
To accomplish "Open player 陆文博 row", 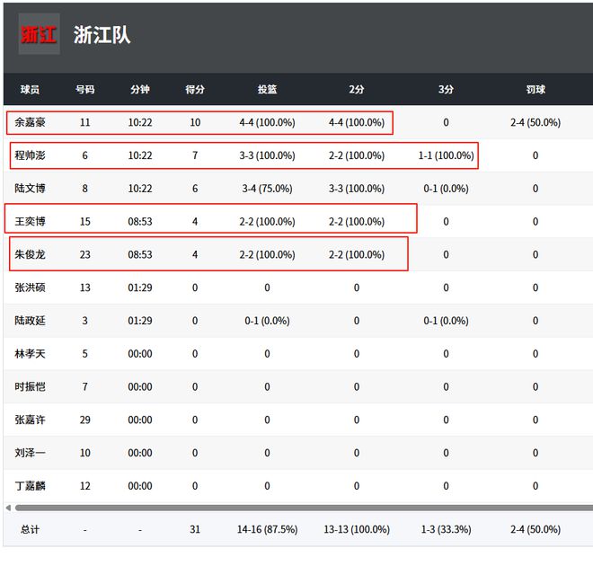I will point(30,189).
